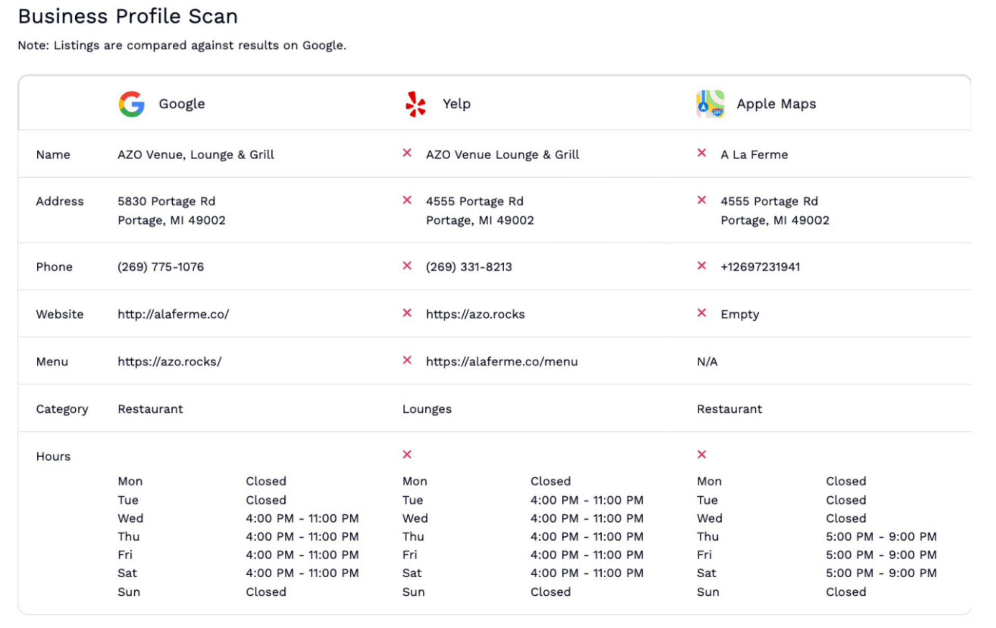
Task: Click the Name row label
Action: pyautogui.click(x=53, y=154)
